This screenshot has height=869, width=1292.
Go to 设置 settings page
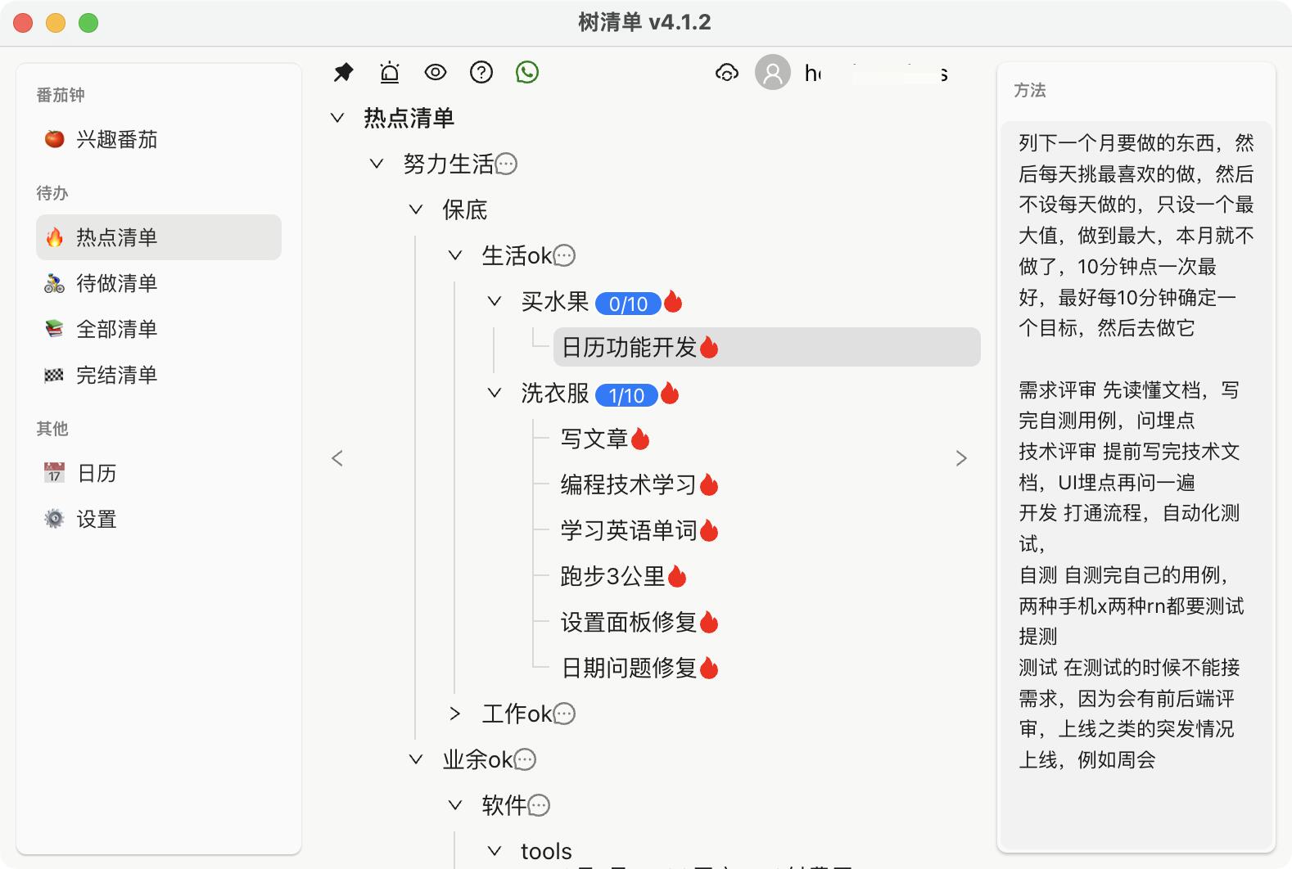[x=97, y=519]
